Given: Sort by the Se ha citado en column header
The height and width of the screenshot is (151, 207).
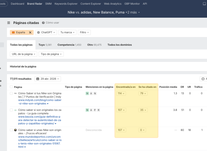Looking at the screenshot, I should coord(147,87).
